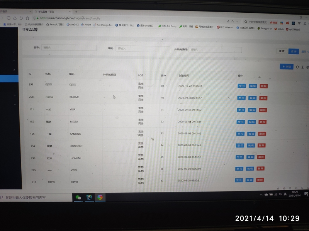This screenshot has height=231, width=309.
Task: Open the Chrome icon in the taskbar
Action: click(100, 197)
